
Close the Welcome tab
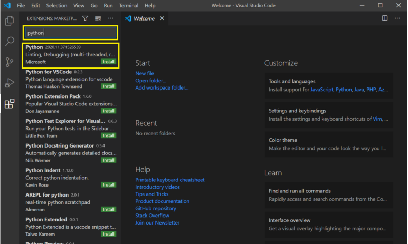point(162,18)
